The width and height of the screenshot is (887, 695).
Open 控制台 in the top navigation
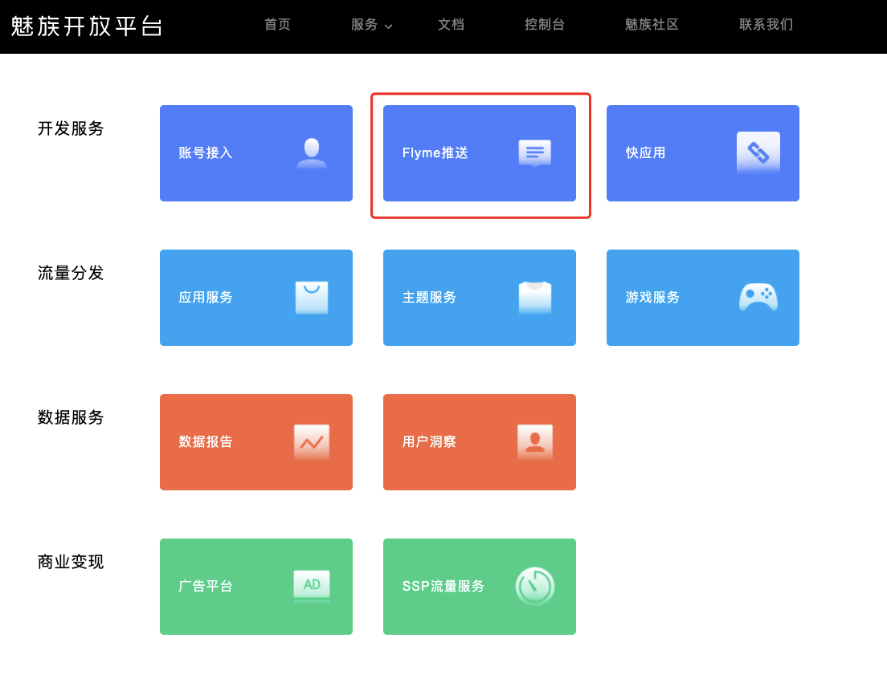coord(544,24)
